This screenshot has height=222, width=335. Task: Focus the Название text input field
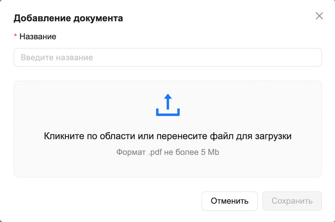click(x=167, y=58)
